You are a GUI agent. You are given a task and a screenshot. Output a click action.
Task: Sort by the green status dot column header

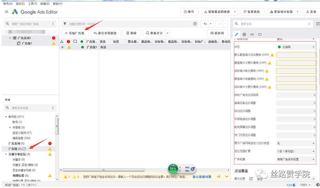click(x=82, y=41)
